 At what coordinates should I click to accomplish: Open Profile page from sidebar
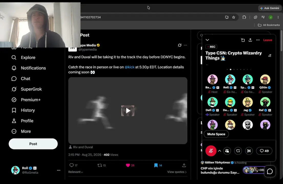[22, 121]
